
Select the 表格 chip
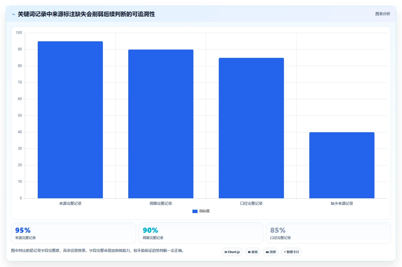coord(253,252)
